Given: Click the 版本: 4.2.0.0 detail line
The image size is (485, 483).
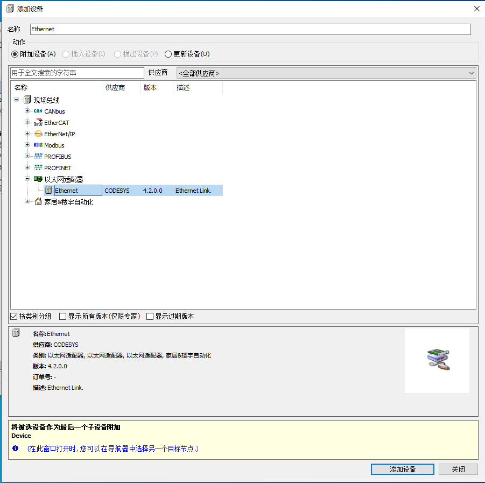Looking at the screenshot, I should [50, 366].
